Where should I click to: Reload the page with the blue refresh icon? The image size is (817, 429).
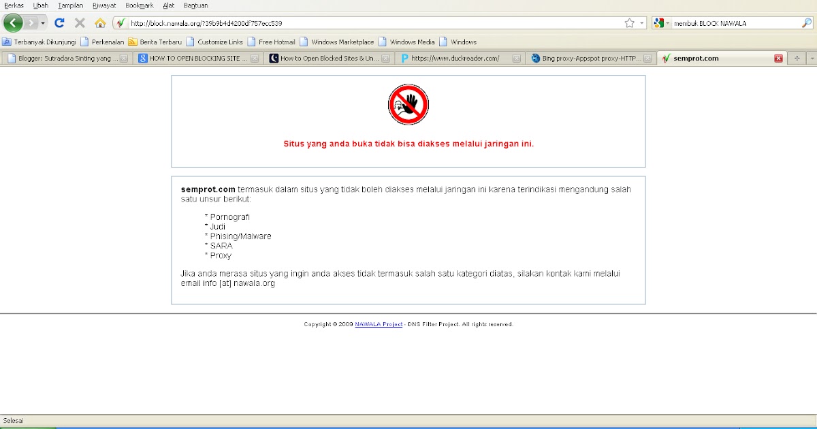[59, 22]
